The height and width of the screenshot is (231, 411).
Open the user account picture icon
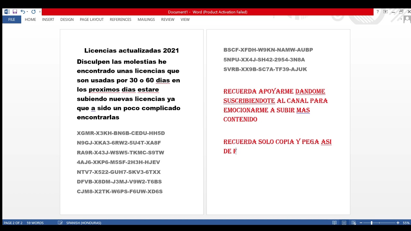407,20
